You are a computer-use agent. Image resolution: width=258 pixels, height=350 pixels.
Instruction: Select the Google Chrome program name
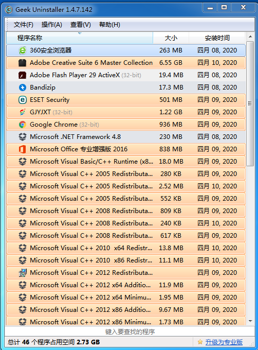[x=64, y=125]
